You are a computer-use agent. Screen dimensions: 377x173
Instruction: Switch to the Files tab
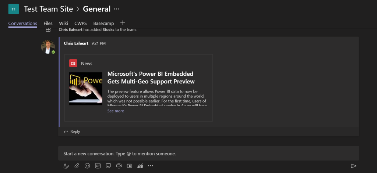(48, 24)
